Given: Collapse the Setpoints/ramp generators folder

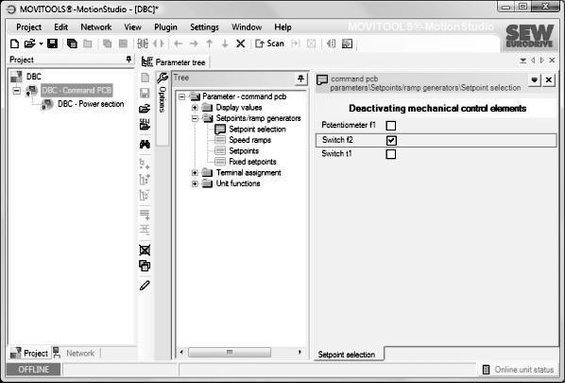Looking at the screenshot, I should [195, 118].
